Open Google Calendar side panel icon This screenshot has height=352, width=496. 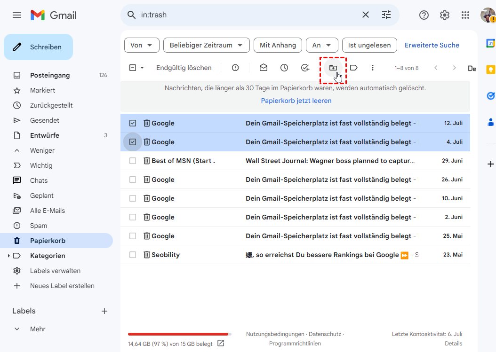coord(490,43)
